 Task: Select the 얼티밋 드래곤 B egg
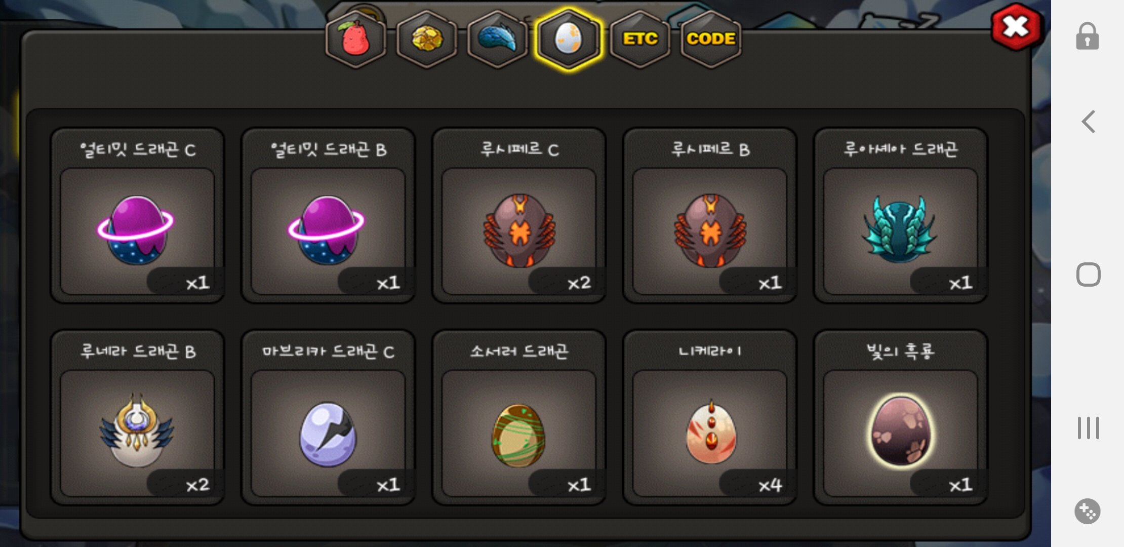(328, 215)
